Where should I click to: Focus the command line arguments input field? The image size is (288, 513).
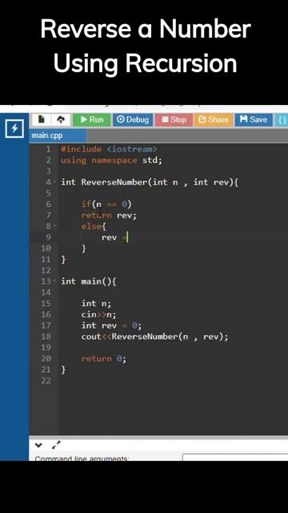tap(235, 457)
